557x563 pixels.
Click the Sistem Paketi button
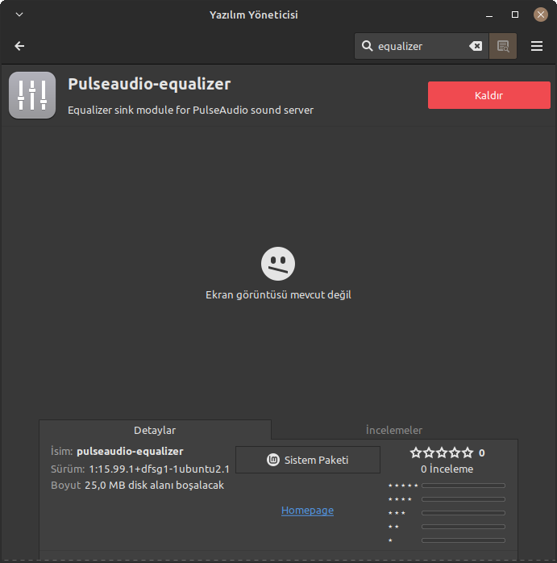click(x=308, y=460)
